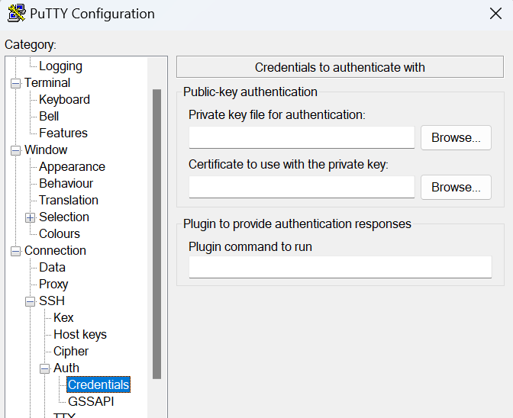Browse for the private key file
513x418 pixels.
[456, 137]
